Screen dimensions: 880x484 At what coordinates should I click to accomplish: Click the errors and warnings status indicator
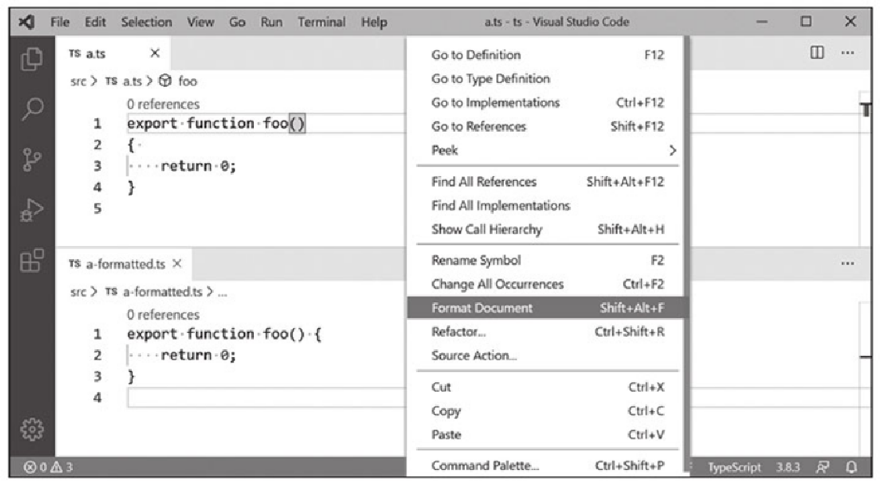49,467
